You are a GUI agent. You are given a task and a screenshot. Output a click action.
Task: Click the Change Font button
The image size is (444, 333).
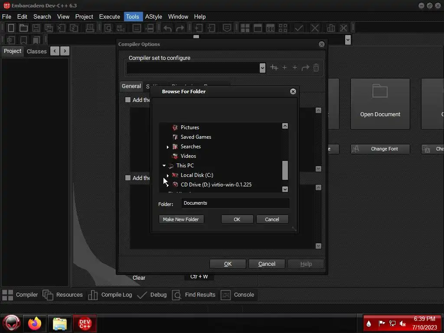[380, 149]
